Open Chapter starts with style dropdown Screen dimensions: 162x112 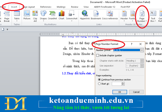pos(142,61)
